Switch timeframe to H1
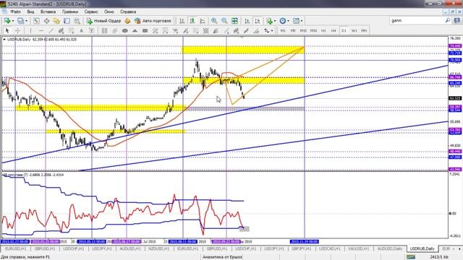 [323, 30]
